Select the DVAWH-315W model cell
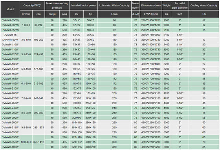 tap(10, 127)
